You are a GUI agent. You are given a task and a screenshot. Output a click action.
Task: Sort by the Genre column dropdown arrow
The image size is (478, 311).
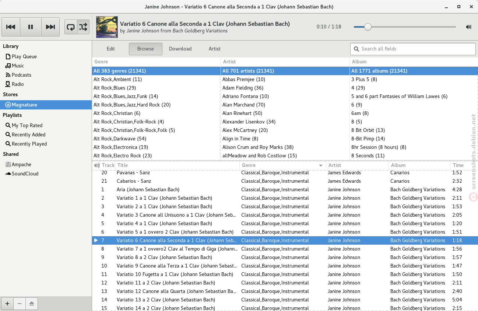tap(321, 165)
